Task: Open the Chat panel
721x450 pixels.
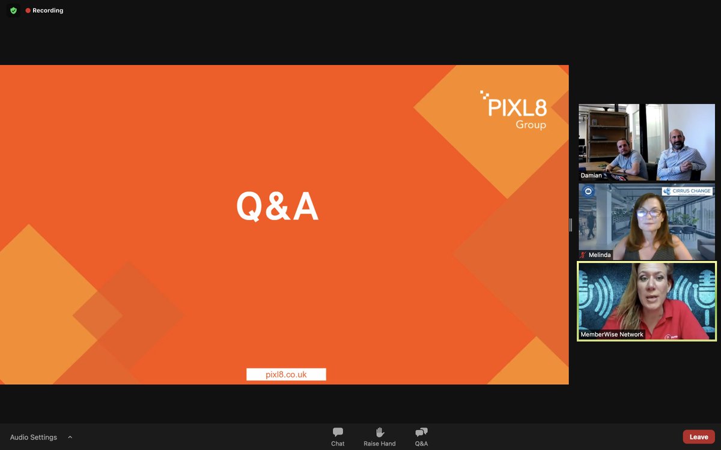Action: [338, 437]
